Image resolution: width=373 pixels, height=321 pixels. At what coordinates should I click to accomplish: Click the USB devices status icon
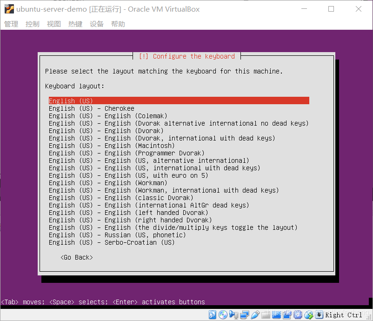pyautogui.click(x=255, y=315)
